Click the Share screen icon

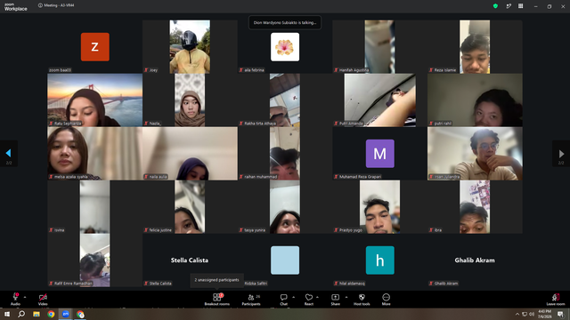(x=335, y=297)
